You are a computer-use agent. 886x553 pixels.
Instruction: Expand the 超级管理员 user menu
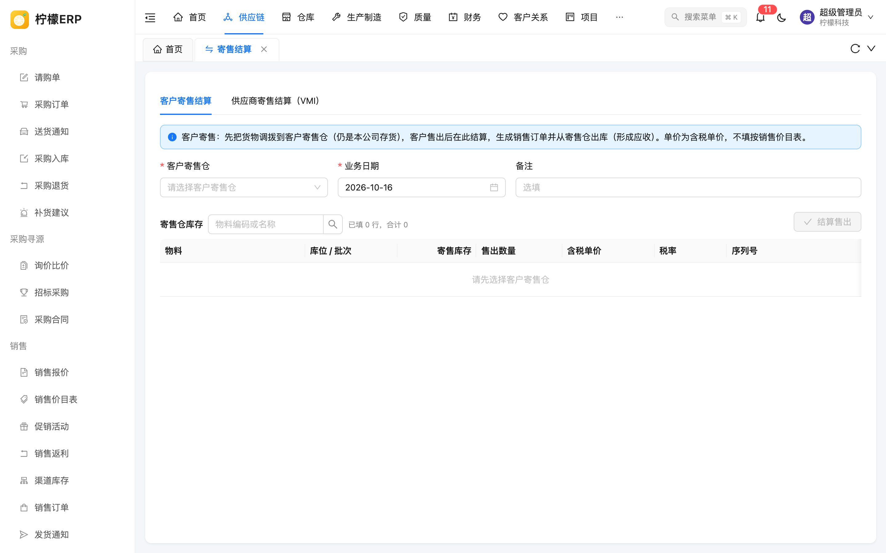[x=837, y=17]
